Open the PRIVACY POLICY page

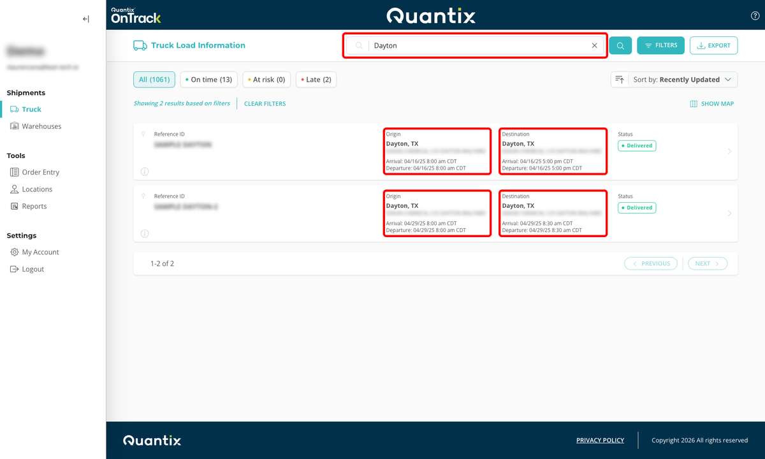(599, 440)
